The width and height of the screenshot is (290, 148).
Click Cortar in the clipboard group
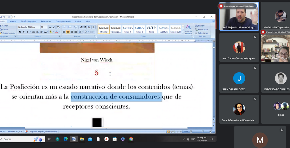pos(4,26)
